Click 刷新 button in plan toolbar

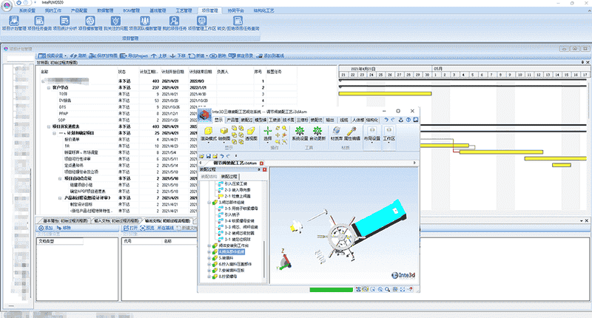coord(78,55)
